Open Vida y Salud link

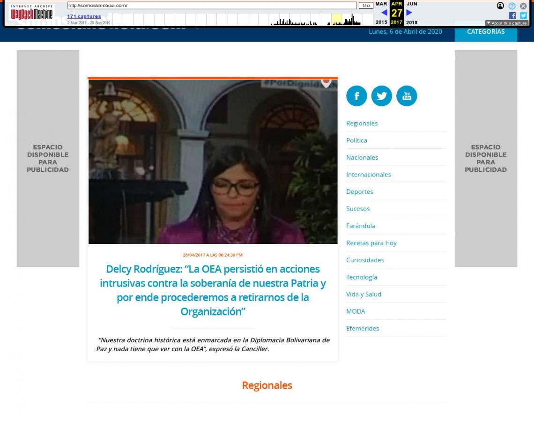pyautogui.click(x=363, y=294)
